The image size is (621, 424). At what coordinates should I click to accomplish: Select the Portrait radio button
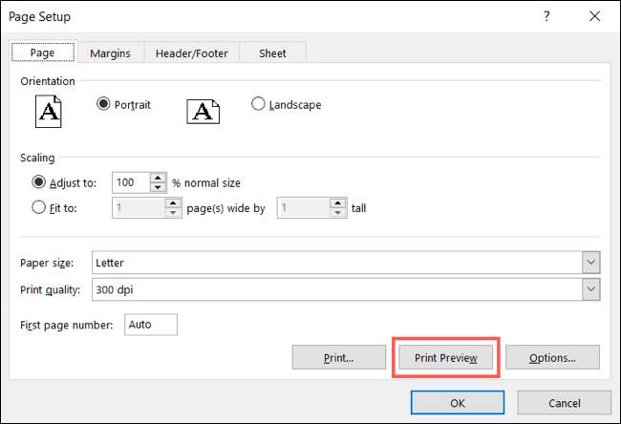(104, 105)
